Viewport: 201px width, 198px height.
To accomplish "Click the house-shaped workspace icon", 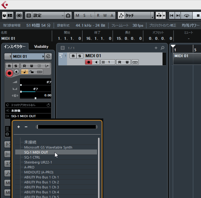I will tap(68, 16).
